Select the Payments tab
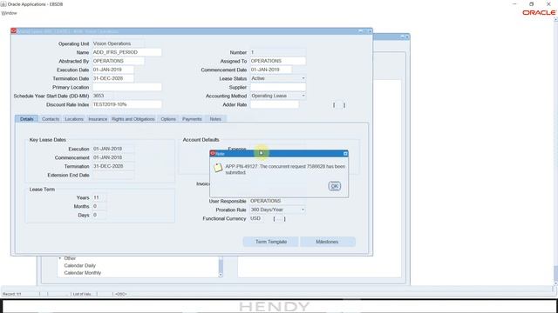Viewport: 558px width, 313px height. point(192,119)
